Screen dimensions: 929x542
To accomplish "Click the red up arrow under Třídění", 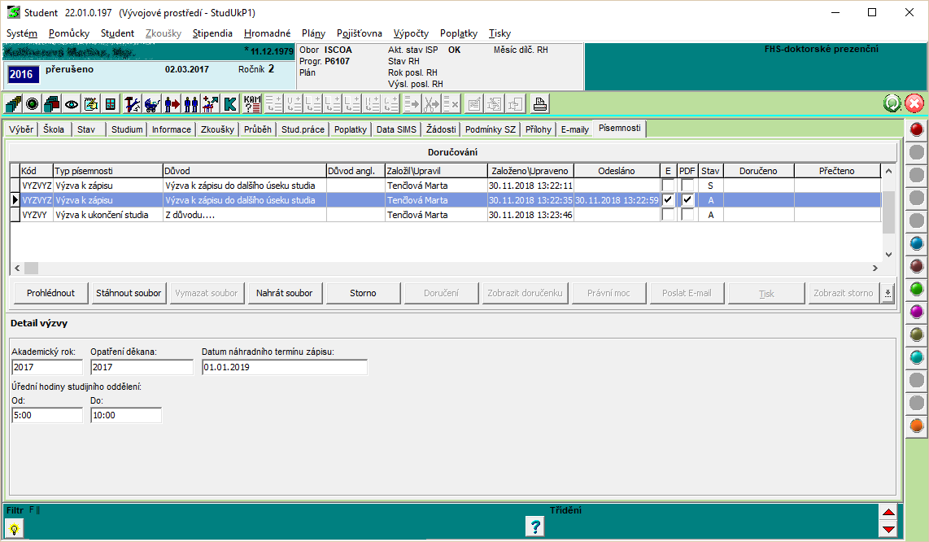I will (888, 513).
